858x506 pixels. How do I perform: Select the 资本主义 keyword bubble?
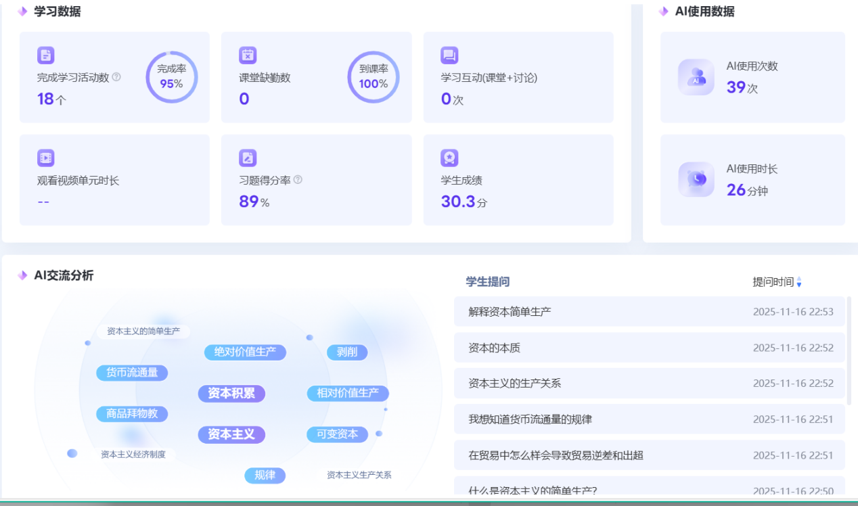[231, 434]
